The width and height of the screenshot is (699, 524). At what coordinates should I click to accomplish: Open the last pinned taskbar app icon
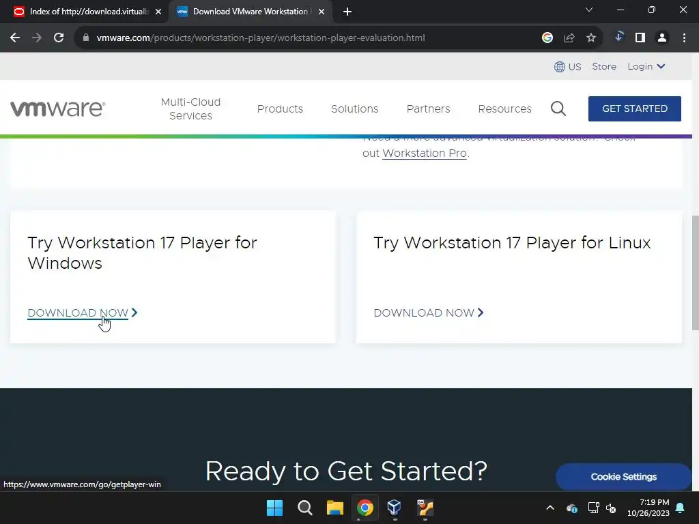425,508
